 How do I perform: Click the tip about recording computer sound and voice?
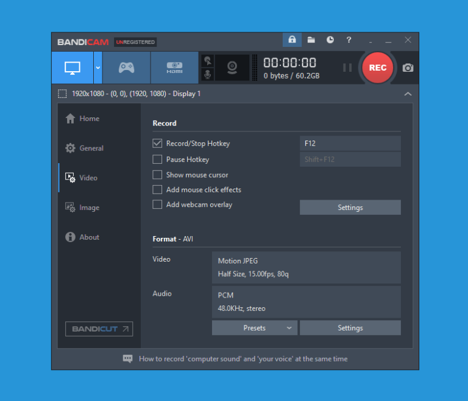243,358
